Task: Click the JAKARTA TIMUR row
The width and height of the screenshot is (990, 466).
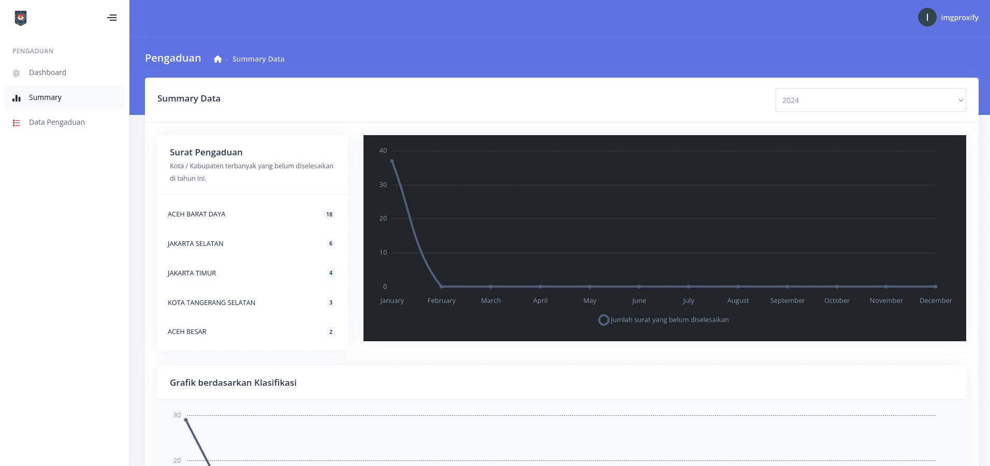Action: point(252,273)
